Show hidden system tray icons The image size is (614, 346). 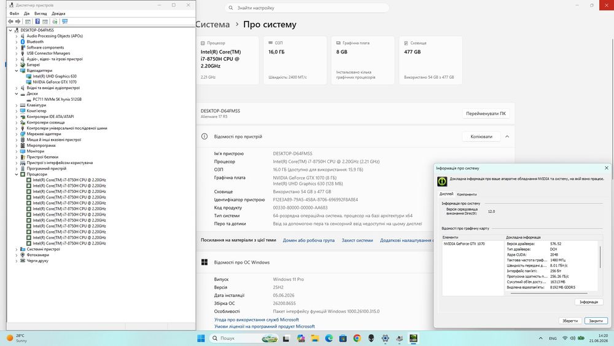541,338
